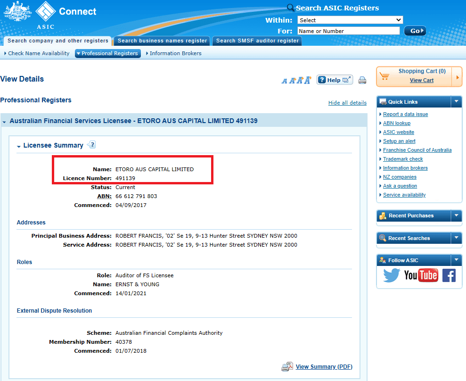Image resolution: width=466 pixels, height=381 pixels.
Task: Expand the Recent Searches panel arrow
Action: (456, 238)
